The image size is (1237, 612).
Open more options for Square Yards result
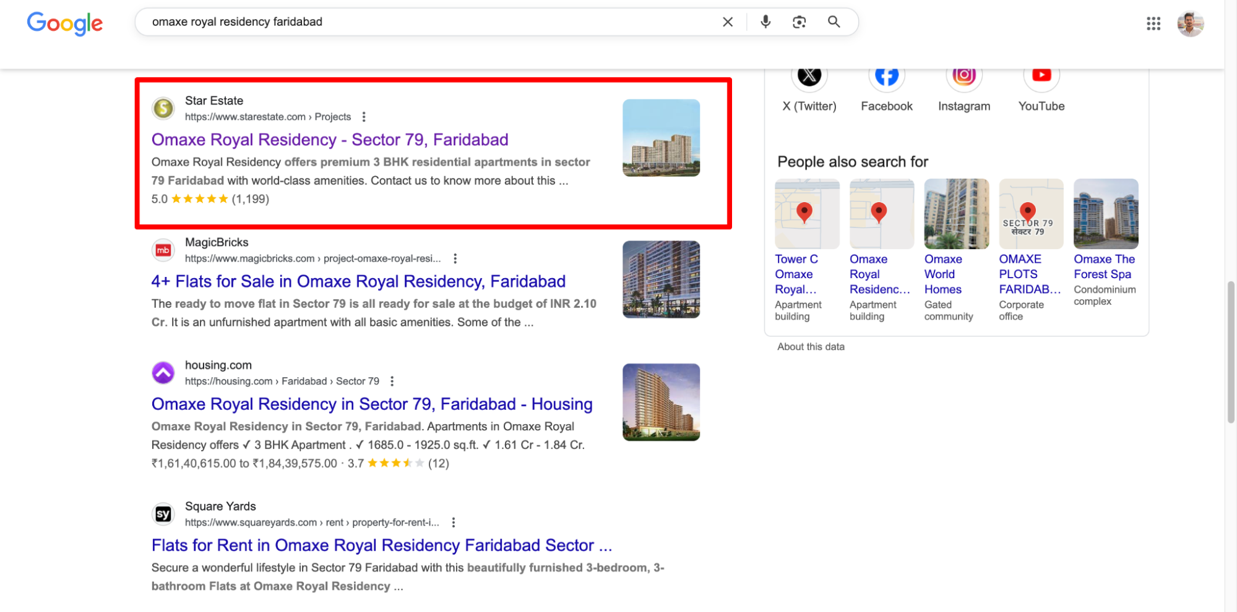[x=453, y=522]
